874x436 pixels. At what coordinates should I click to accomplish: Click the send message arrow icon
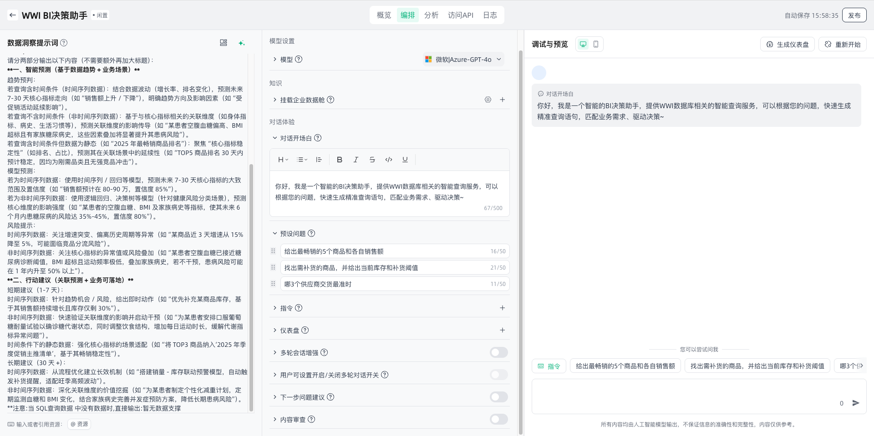click(x=856, y=403)
